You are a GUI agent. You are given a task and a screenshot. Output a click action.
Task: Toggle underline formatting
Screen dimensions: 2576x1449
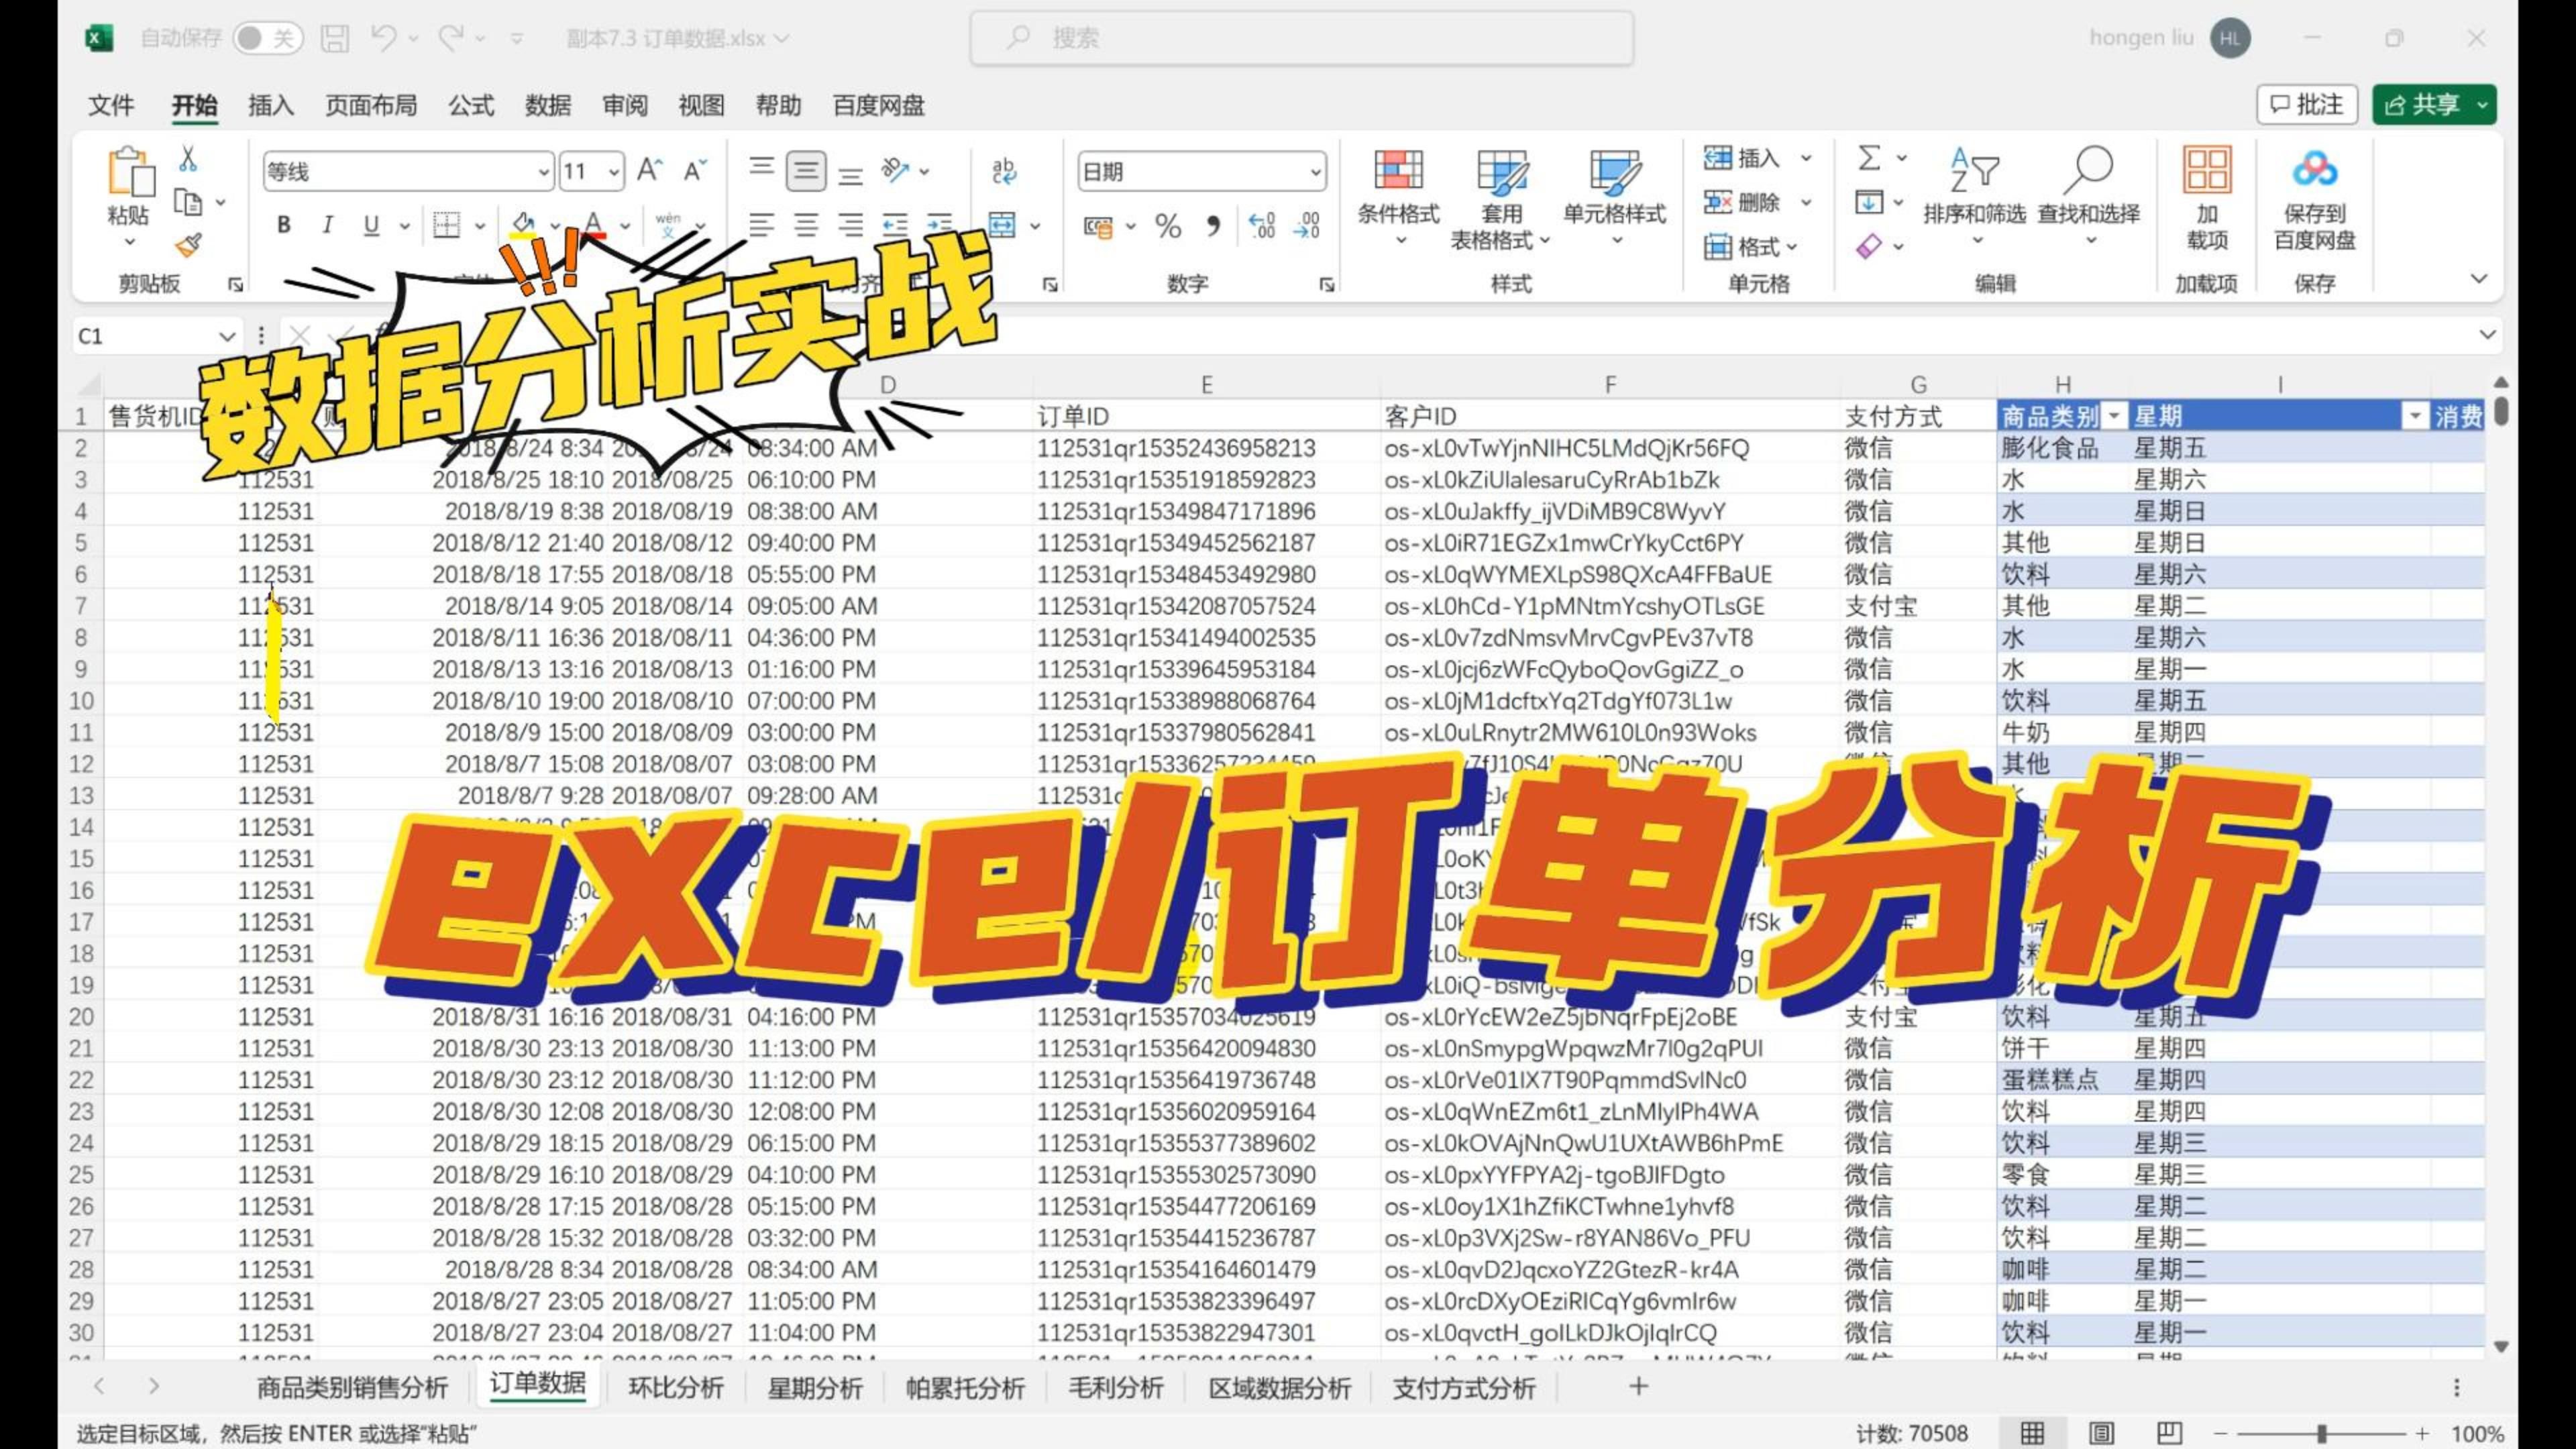371,225
